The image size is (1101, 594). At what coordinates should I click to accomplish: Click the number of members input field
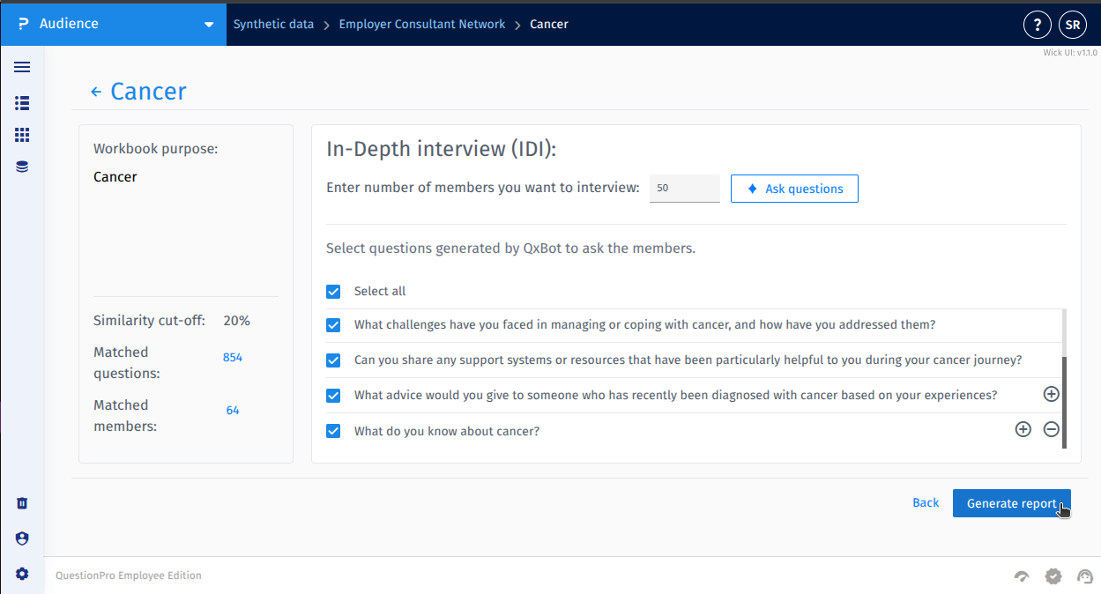[684, 189]
